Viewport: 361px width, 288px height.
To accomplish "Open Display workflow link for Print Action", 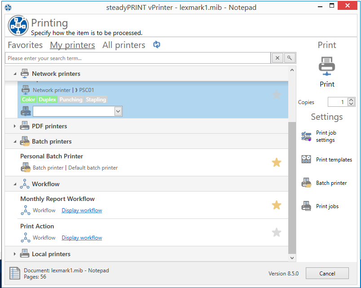I will click(x=82, y=238).
